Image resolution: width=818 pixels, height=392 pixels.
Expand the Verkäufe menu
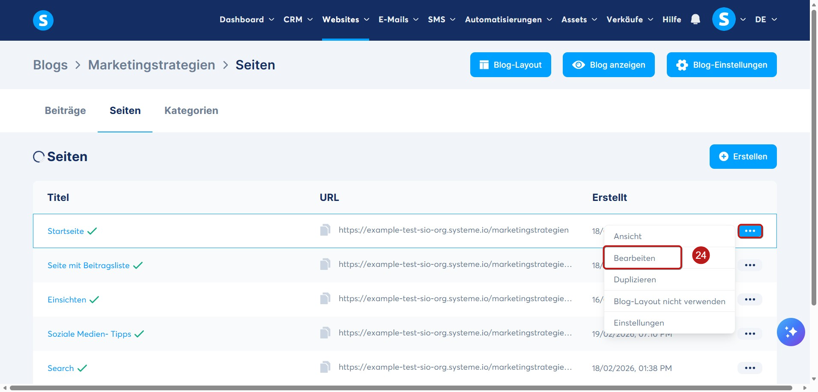(x=630, y=19)
